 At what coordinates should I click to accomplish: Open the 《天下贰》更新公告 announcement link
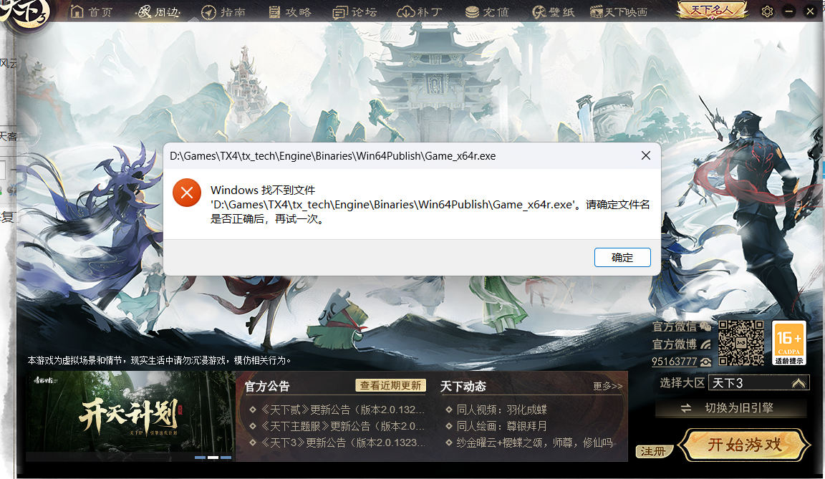(337, 410)
